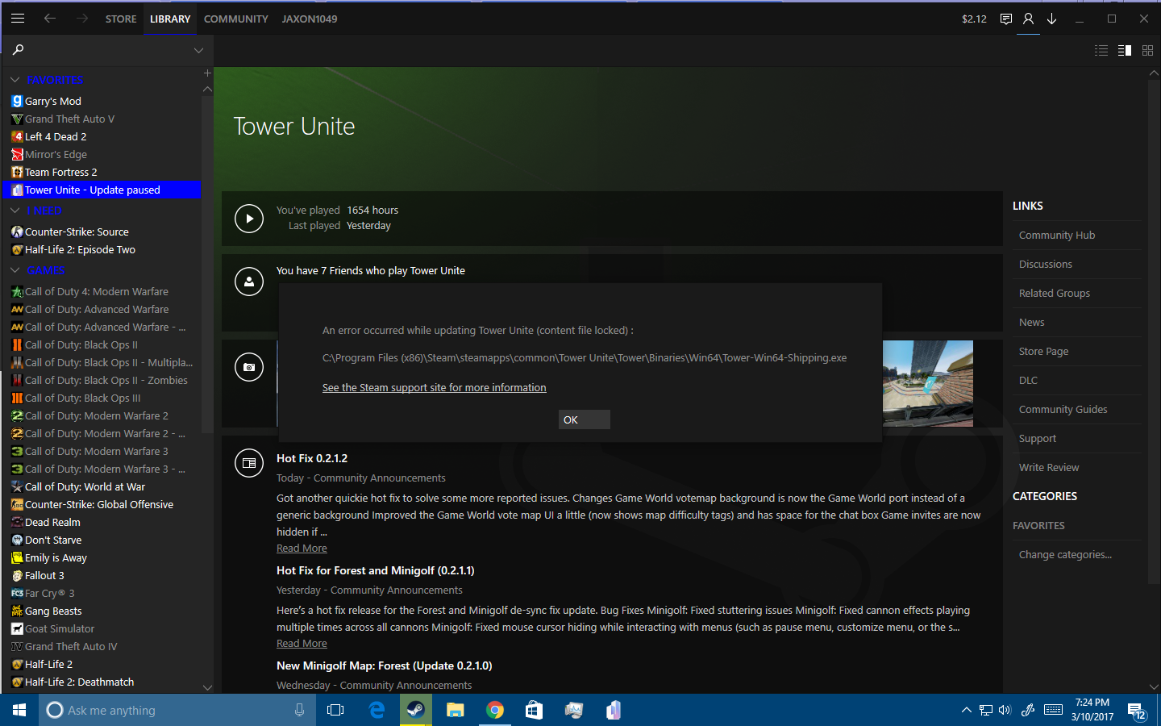Open the downloads arrow icon

(1051, 19)
